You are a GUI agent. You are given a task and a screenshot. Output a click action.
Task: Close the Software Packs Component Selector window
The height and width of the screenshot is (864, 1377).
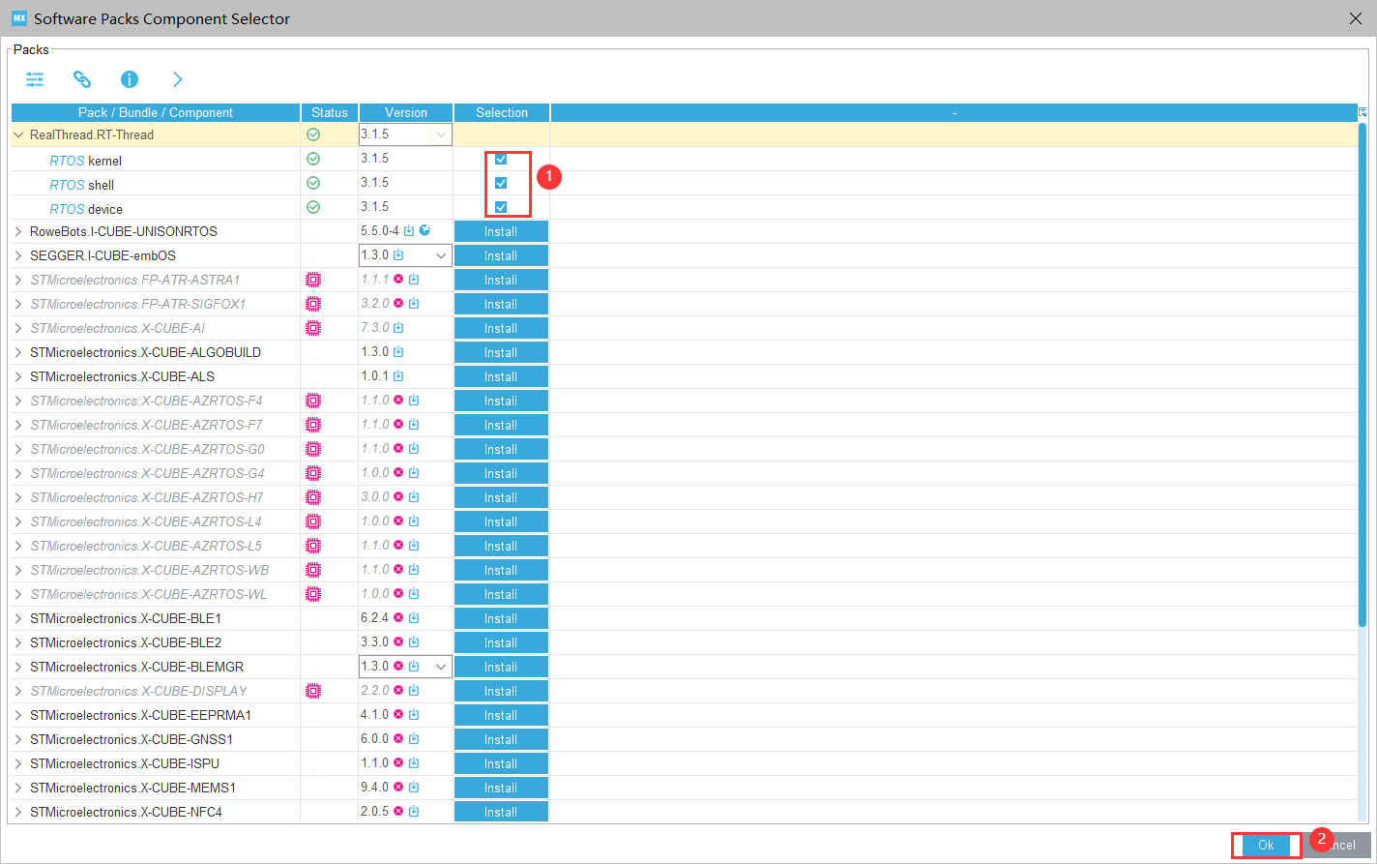pos(1355,18)
